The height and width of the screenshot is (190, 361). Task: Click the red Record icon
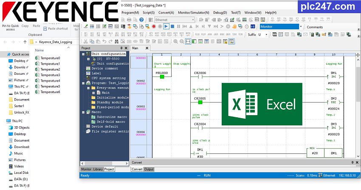[x=154, y=26]
